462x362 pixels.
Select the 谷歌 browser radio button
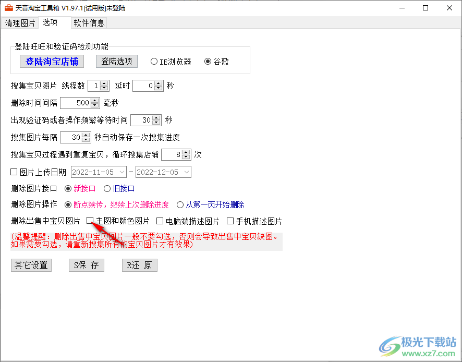pyautogui.click(x=216, y=62)
